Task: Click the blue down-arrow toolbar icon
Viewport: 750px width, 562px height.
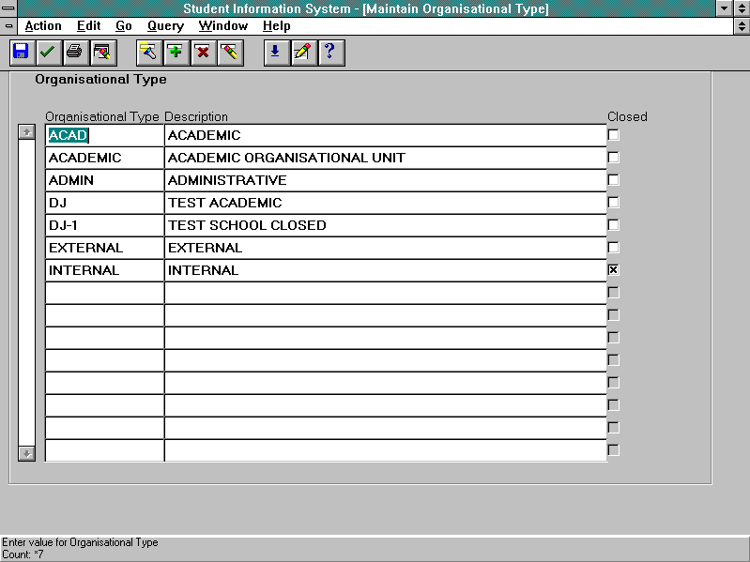Action: click(275, 53)
